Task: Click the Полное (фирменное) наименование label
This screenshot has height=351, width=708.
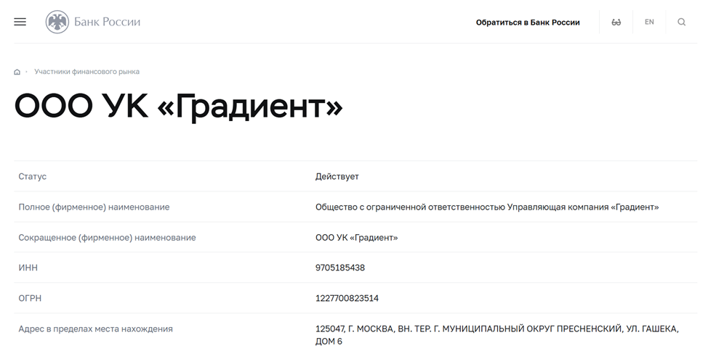Action: point(94,207)
